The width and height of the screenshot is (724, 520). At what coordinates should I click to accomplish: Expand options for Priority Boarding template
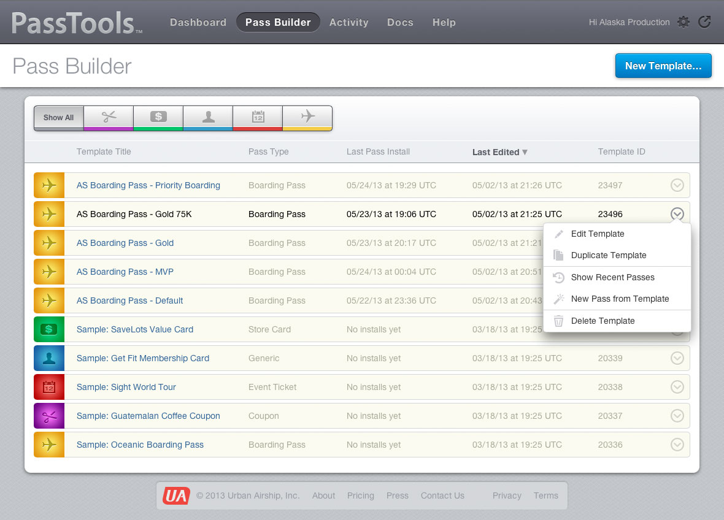(x=677, y=185)
